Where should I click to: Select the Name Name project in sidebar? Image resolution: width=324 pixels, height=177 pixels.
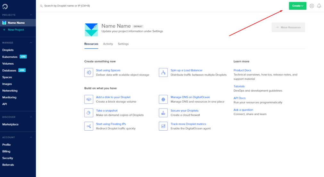pos(18,23)
